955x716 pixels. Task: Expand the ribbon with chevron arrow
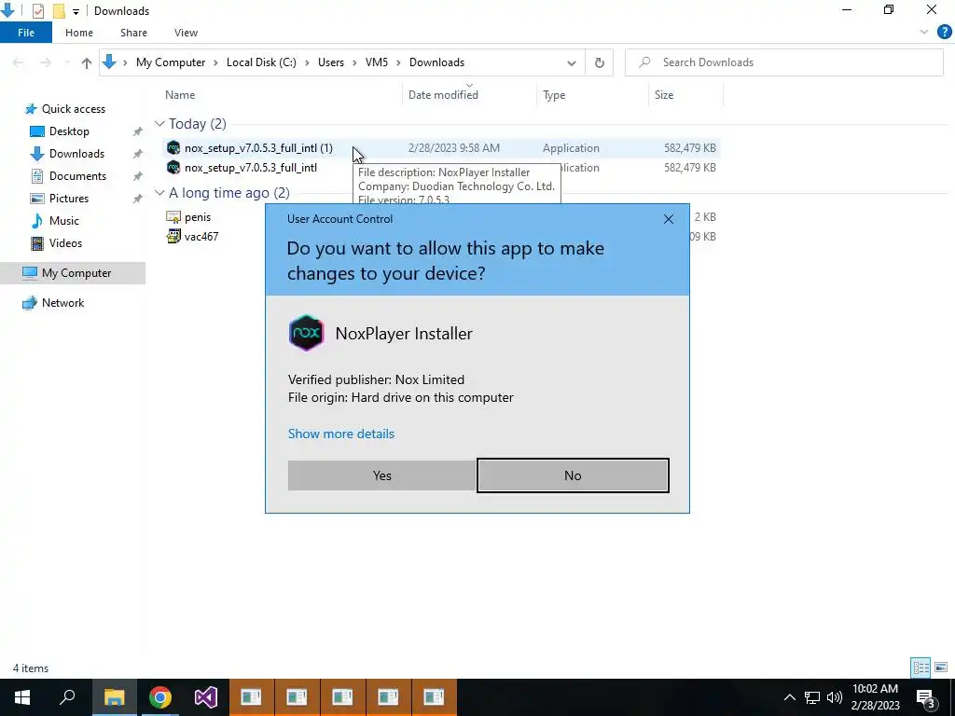pyautogui.click(x=924, y=33)
